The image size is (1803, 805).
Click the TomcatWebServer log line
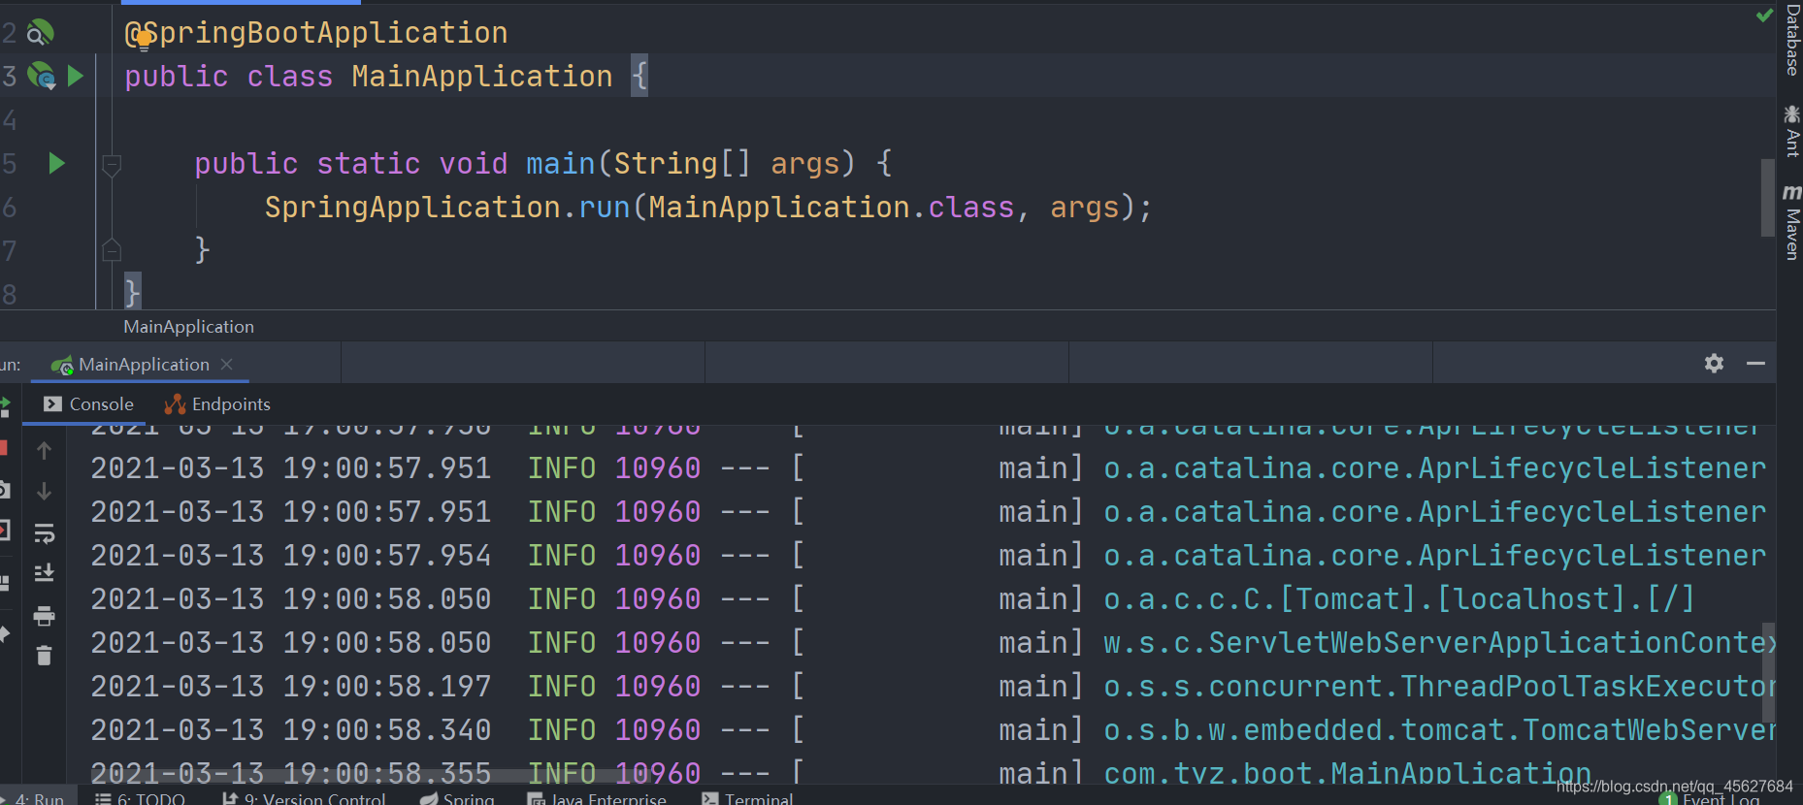1440,730
